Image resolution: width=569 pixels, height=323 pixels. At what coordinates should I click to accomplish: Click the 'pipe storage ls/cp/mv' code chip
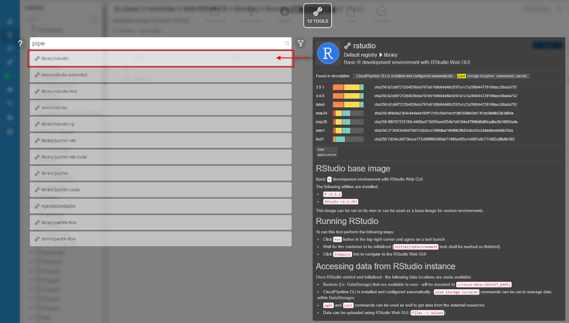(457, 292)
